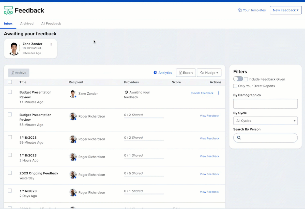Open Analytics pie chart icon

(155, 73)
